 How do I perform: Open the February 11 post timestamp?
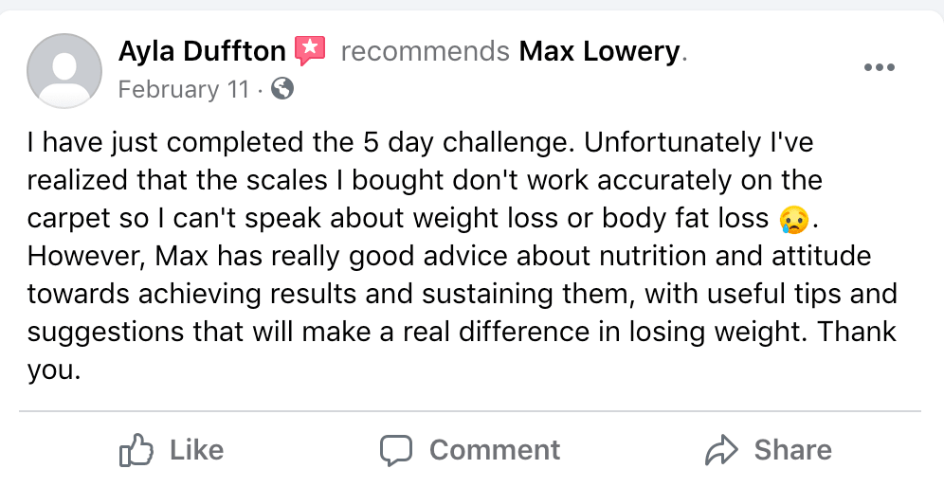[184, 89]
